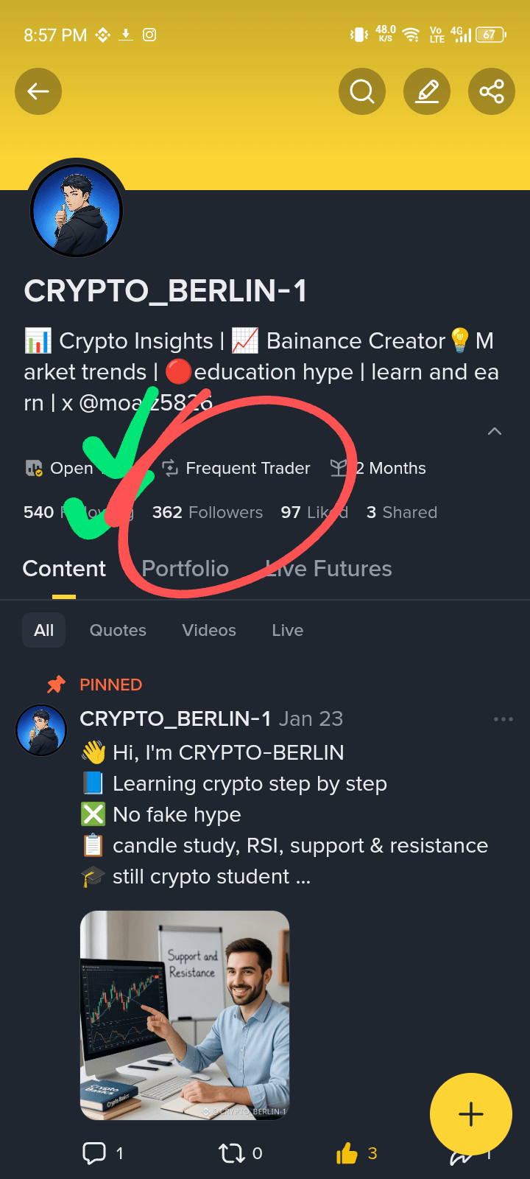Tap the edit profile pencil icon
The width and height of the screenshot is (530, 1179).
427,91
